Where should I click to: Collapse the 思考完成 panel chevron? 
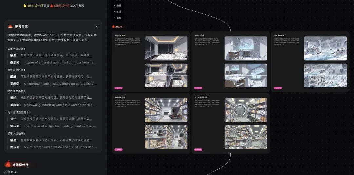97,26
